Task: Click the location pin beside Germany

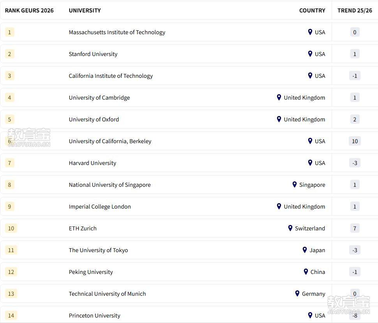Action: click(x=297, y=293)
